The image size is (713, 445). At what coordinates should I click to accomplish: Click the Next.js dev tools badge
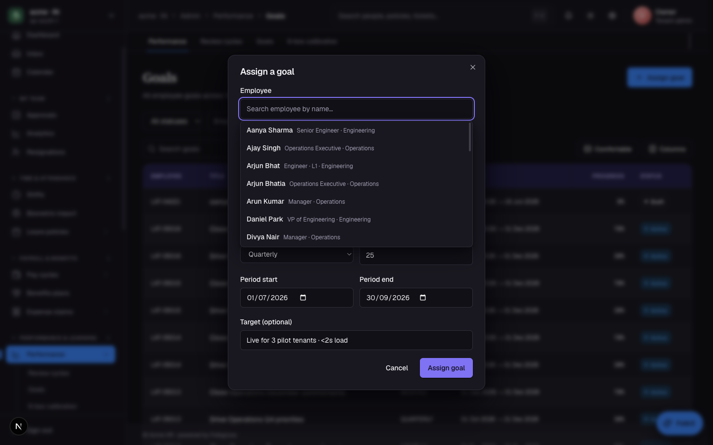point(19,426)
